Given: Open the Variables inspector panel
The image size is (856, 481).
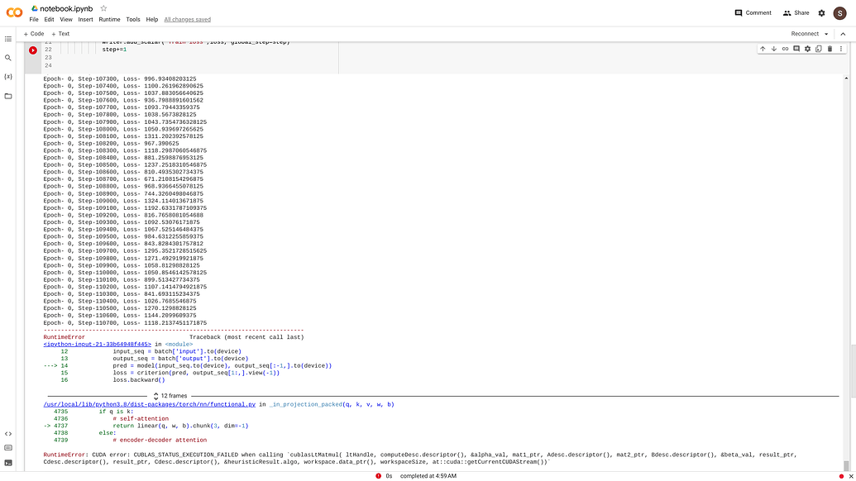Looking at the screenshot, I should click(x=8, y=77).
